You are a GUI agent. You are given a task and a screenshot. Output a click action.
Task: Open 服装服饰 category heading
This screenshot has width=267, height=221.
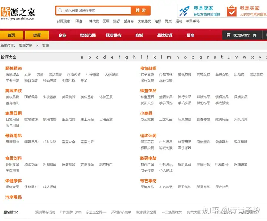[x=13, y=68]
